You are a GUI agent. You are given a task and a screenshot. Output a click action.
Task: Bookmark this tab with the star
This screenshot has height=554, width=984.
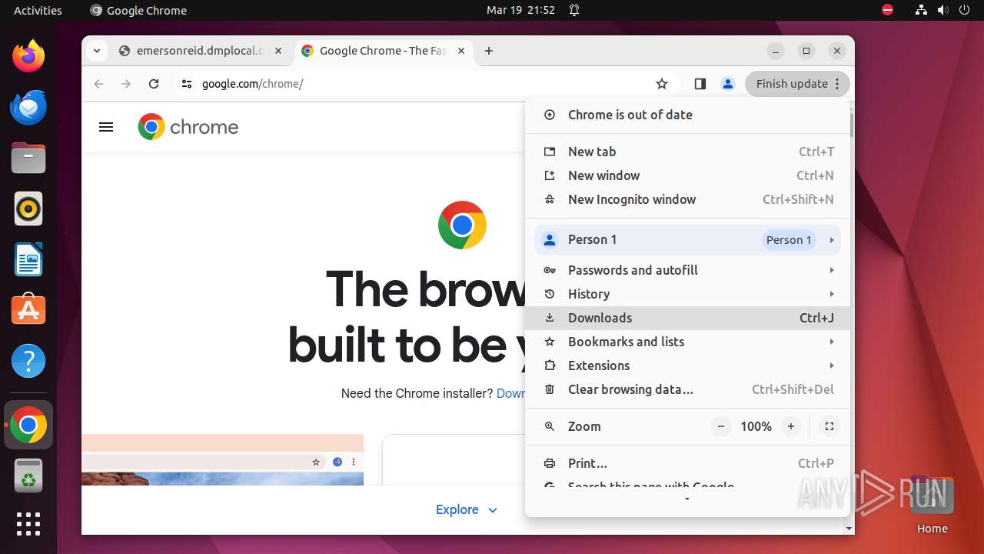coord(662,84)
